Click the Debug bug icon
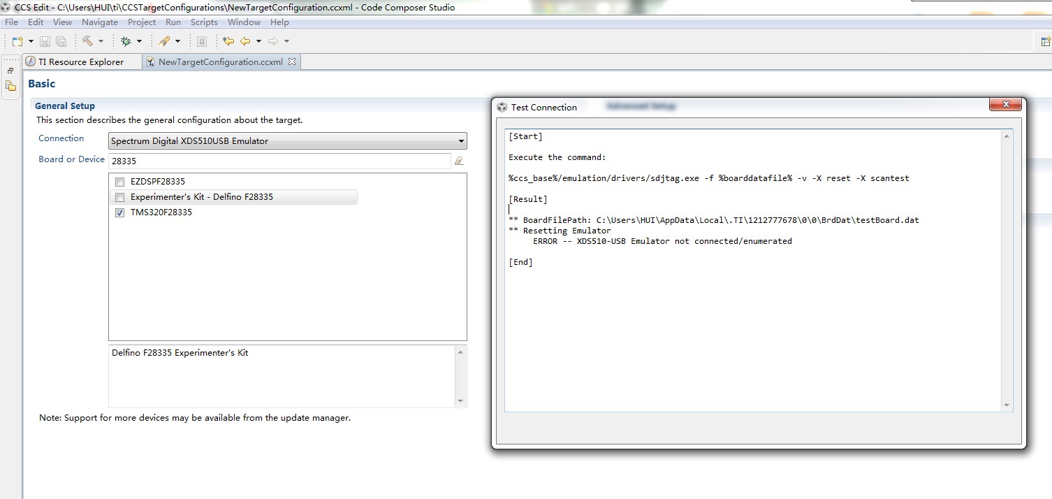The width and height of the screenshot is (1052, 499). 126,42
